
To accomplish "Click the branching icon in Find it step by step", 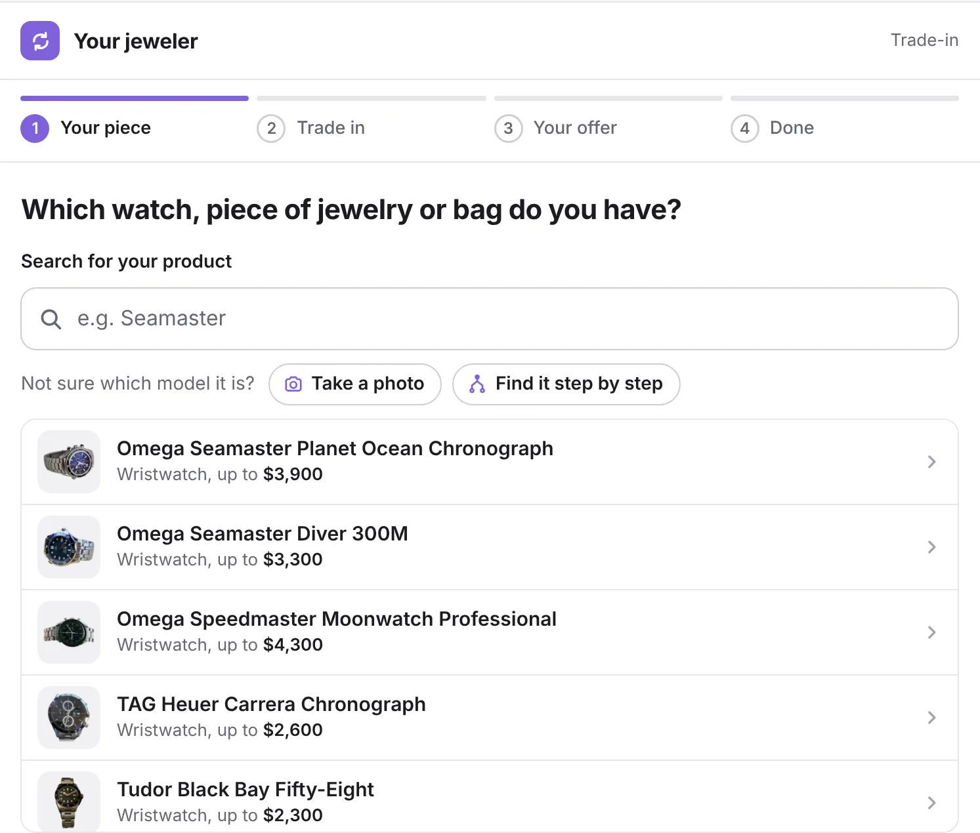I will pyautogui.click(x=477, y=384).
